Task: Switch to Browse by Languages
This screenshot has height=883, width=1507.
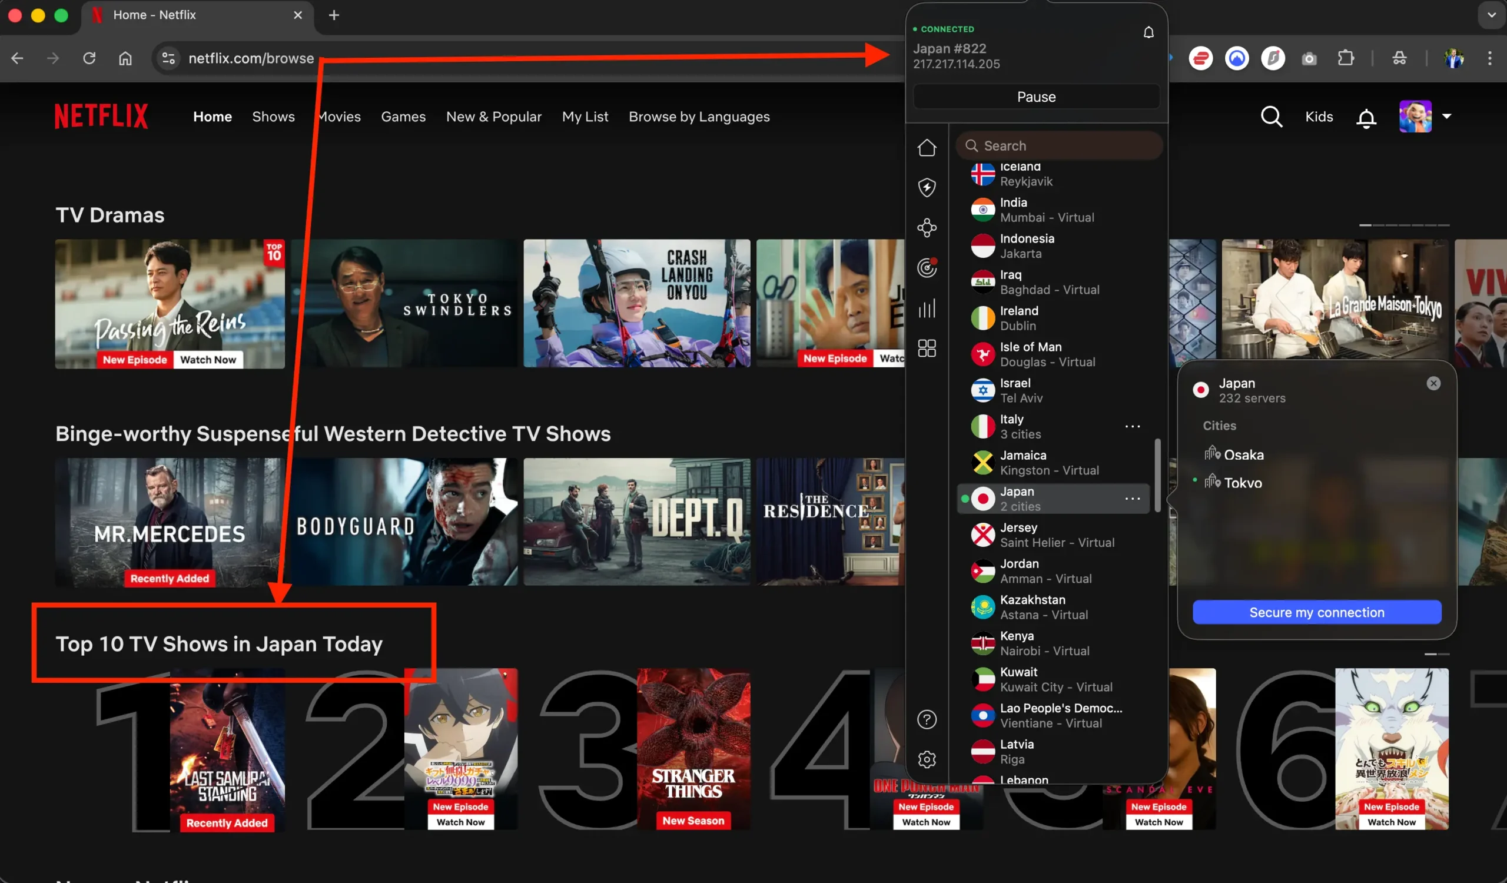Action: (x=699, y=117)
